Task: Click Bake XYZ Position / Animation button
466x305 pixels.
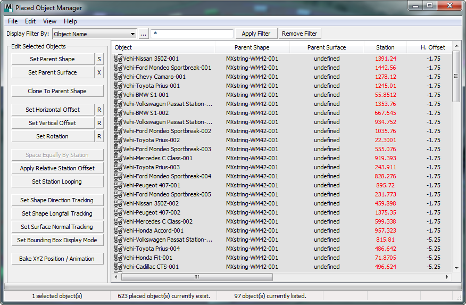Action: pos(57,259)
